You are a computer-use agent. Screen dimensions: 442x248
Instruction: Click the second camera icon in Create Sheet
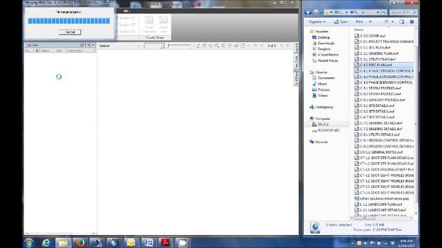(163, 20)
